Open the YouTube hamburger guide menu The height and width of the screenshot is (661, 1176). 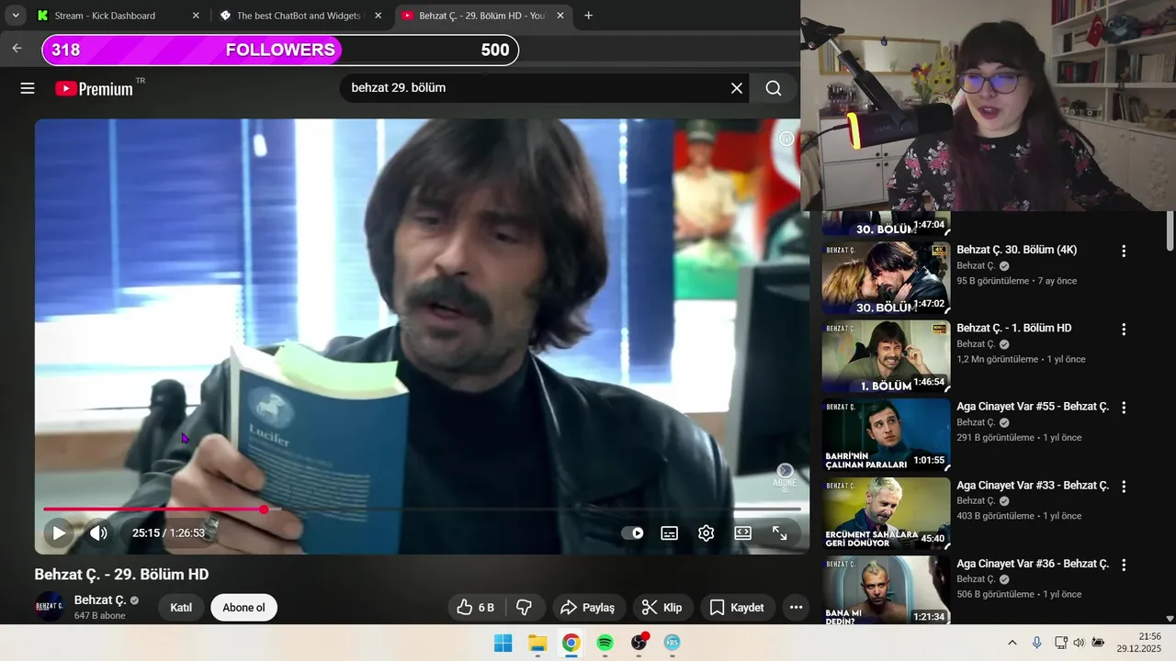[28, 88]
